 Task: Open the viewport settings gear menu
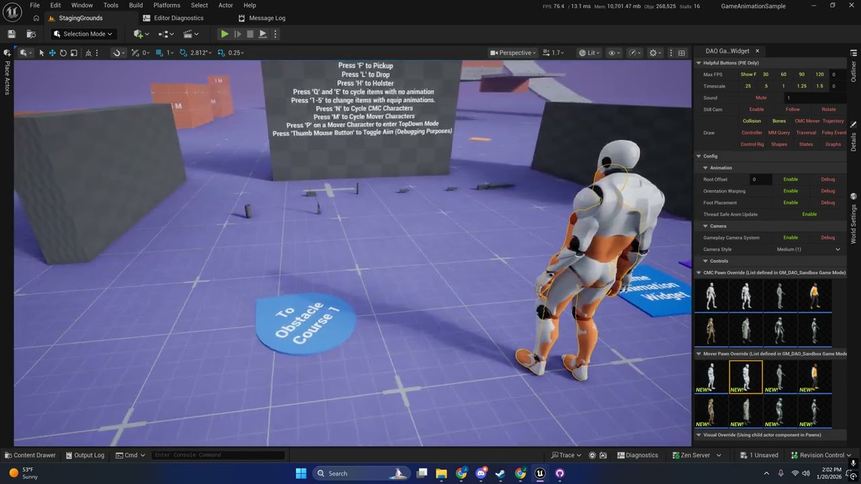[x=654, y=52]
